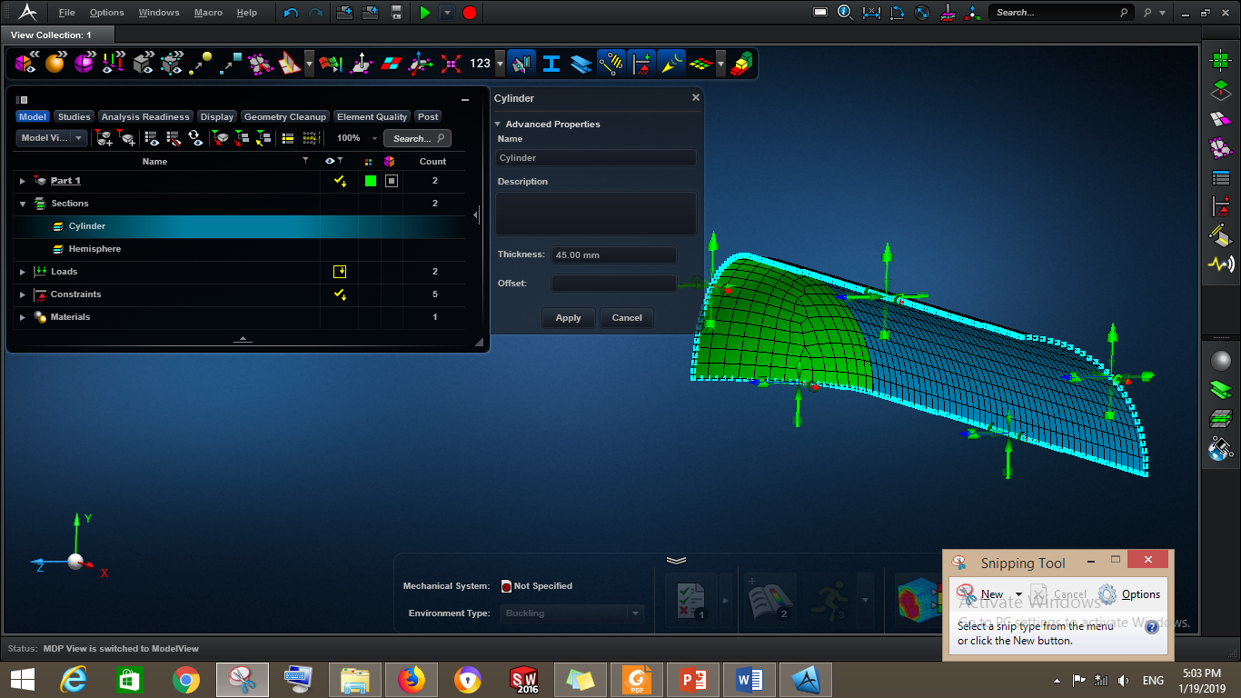Click the eye visibility column filter header
The image size is (1241, 698).
click(334, 161)
